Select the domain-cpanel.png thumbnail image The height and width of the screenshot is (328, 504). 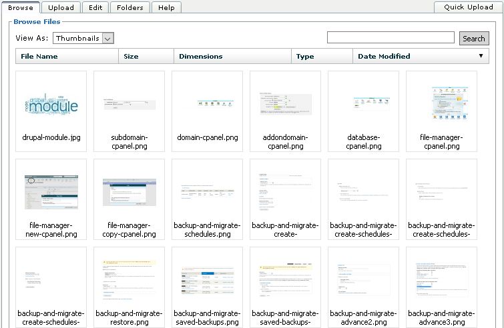(x=207, y=105)
